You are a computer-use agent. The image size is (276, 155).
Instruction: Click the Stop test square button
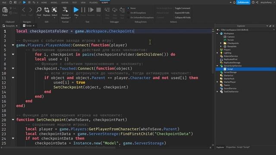coord(99,10)
